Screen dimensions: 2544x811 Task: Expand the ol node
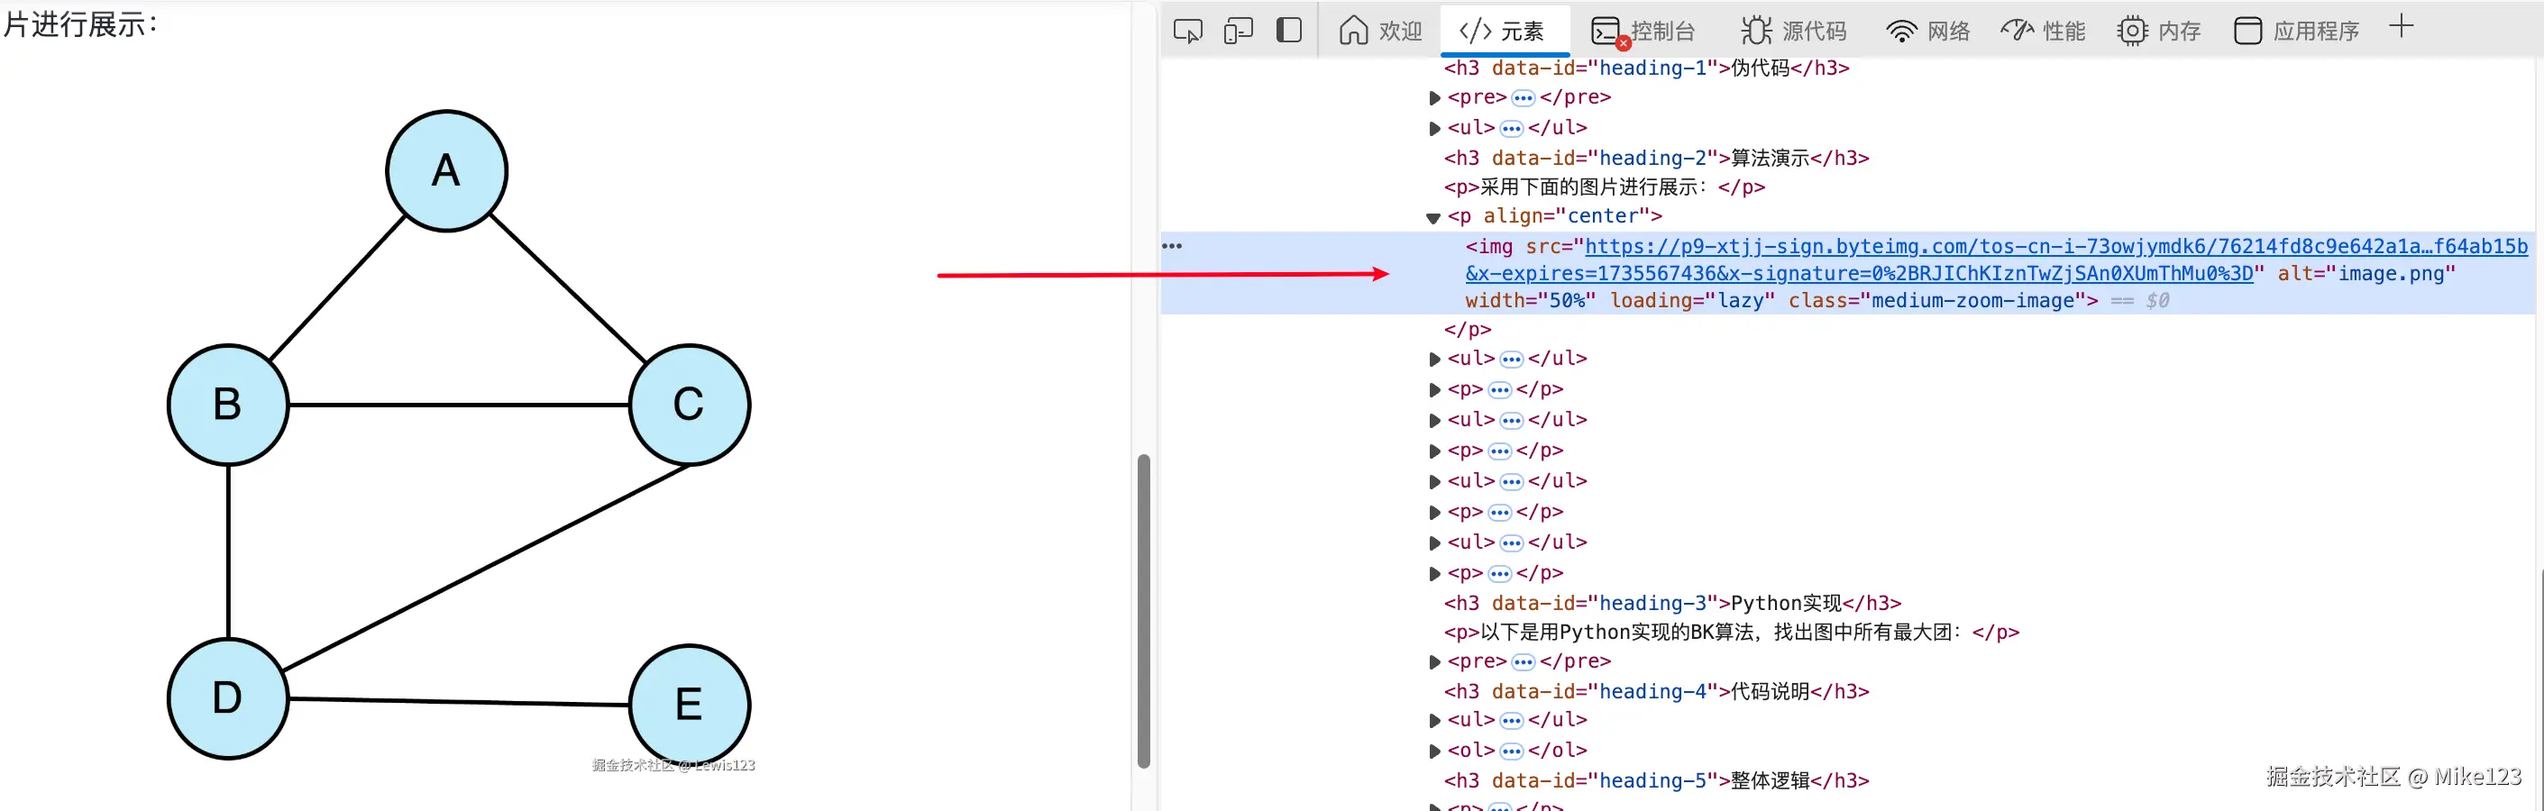tap(1434, 751)
